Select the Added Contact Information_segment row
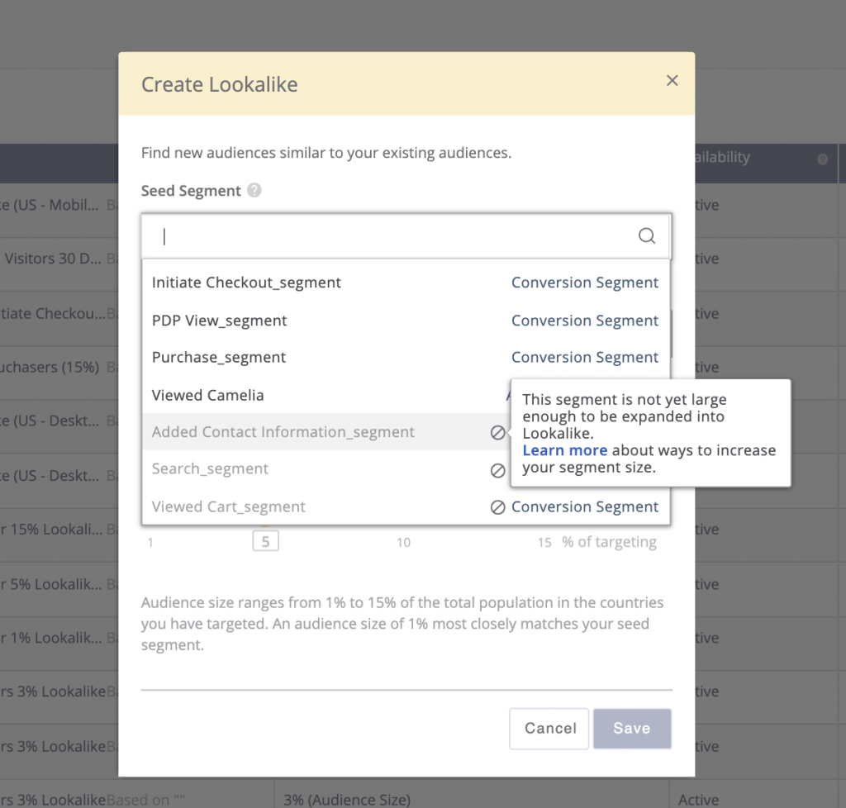The image size is (846, 808). [x=283, y=432]
